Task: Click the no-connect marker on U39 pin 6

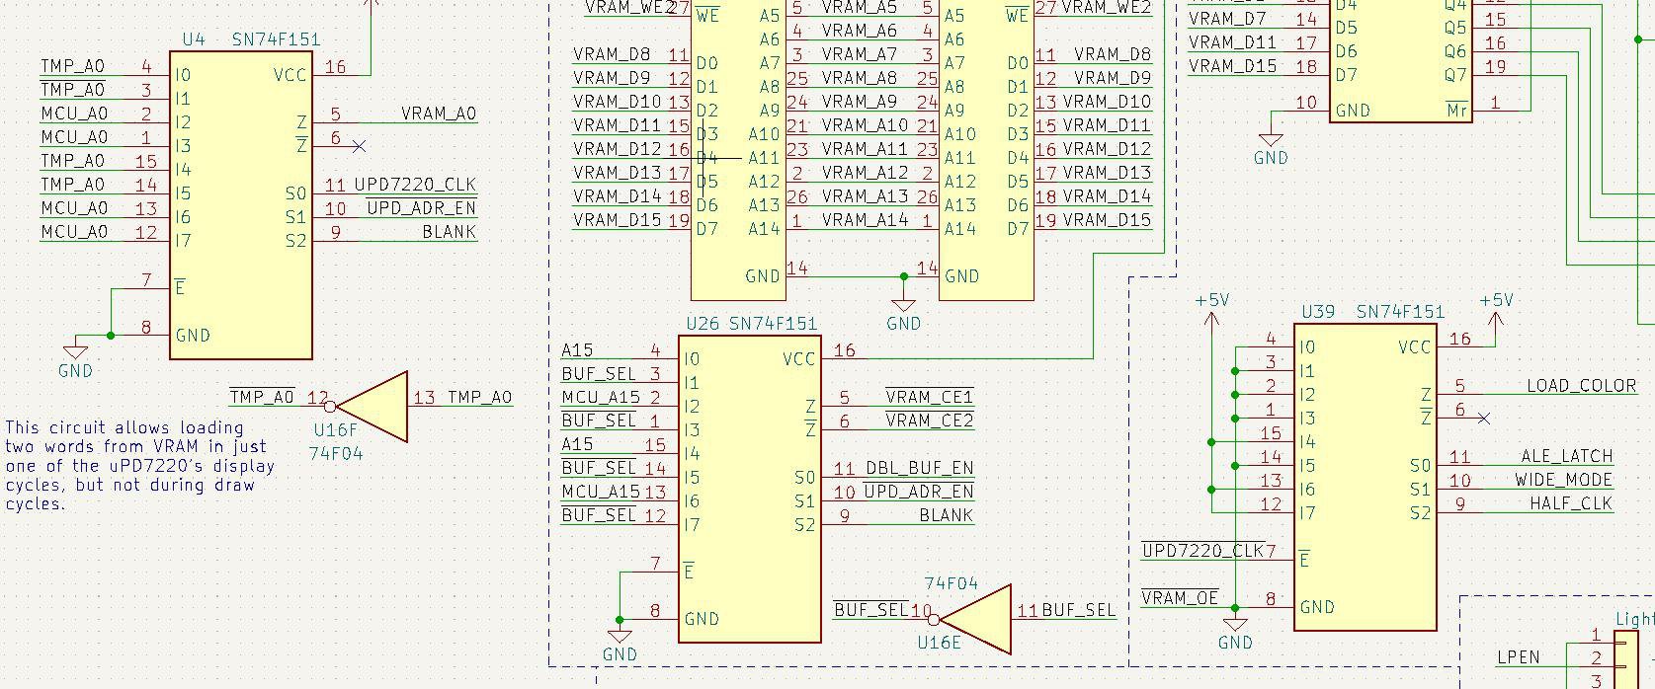Action: (x=1483, y=419)
